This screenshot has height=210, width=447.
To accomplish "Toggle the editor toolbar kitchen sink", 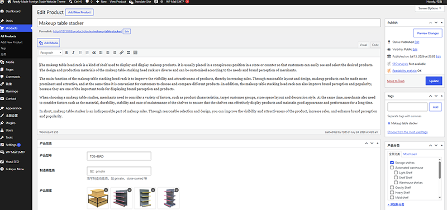I will pos(135,52).
